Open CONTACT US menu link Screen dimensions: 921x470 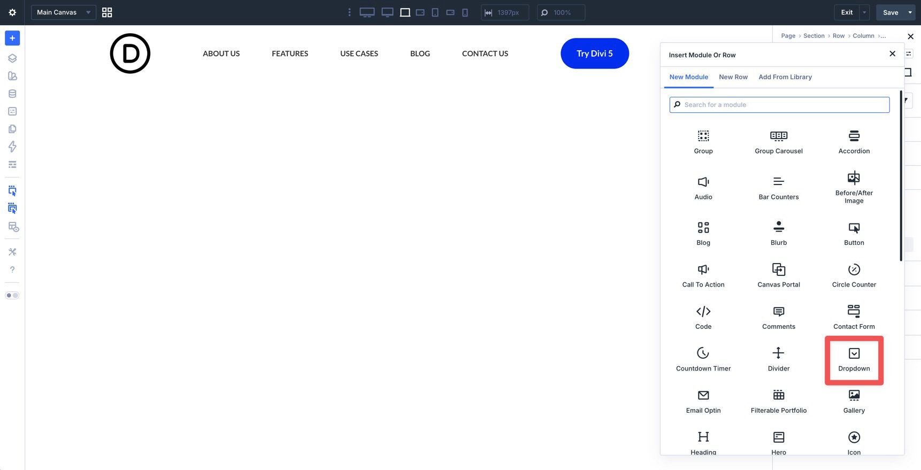click(x=485, y=53)
